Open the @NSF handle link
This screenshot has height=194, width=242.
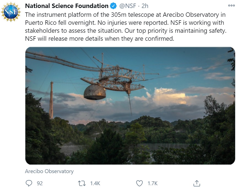click(x=128, y=6)
